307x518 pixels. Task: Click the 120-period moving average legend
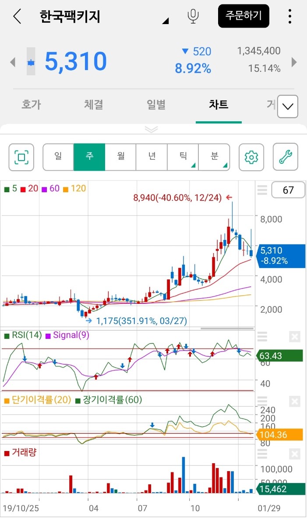pos(74,189)
